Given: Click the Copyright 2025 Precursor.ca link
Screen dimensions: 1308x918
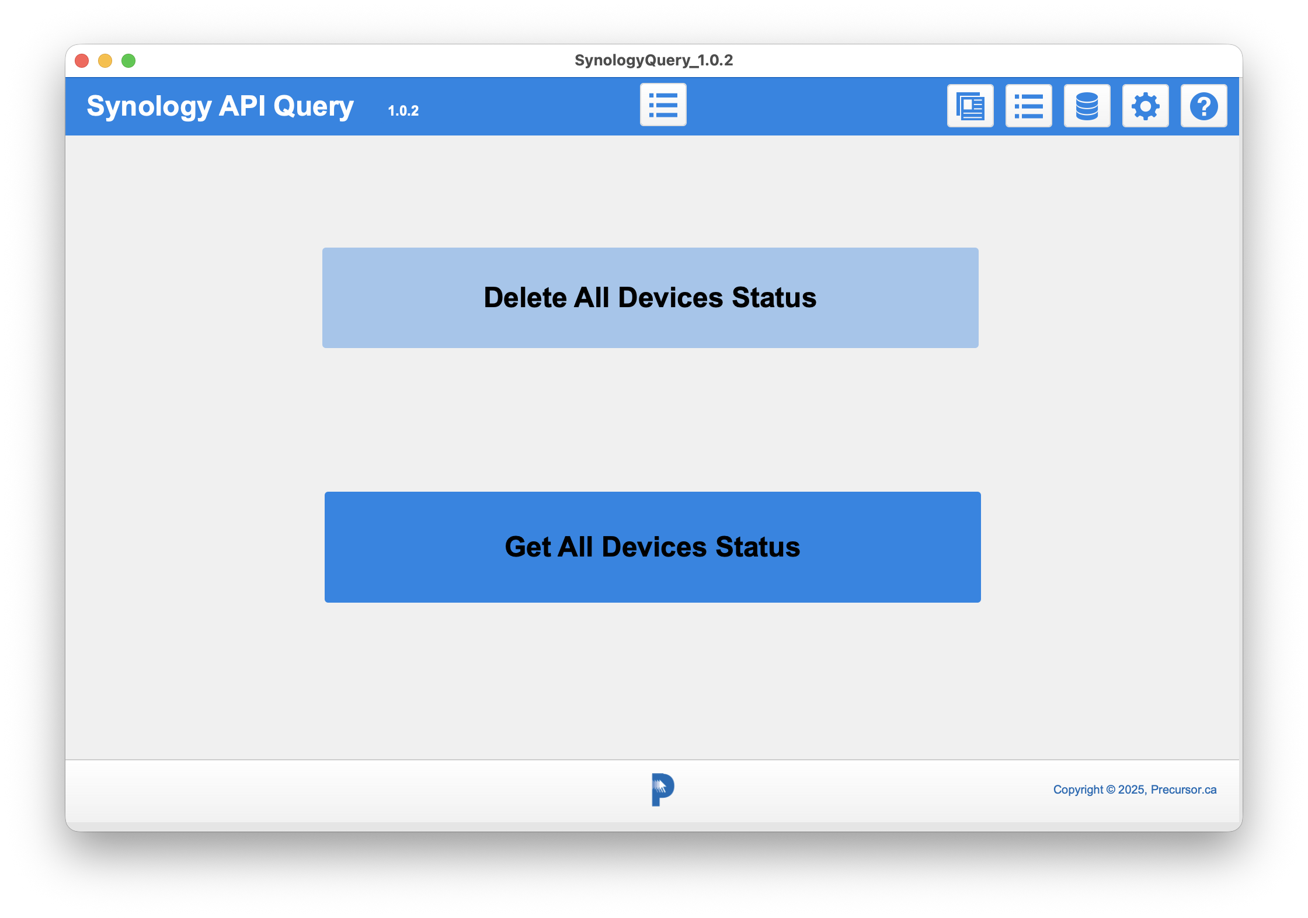Looking at the screenshot, I should [x=1135, y=790].
